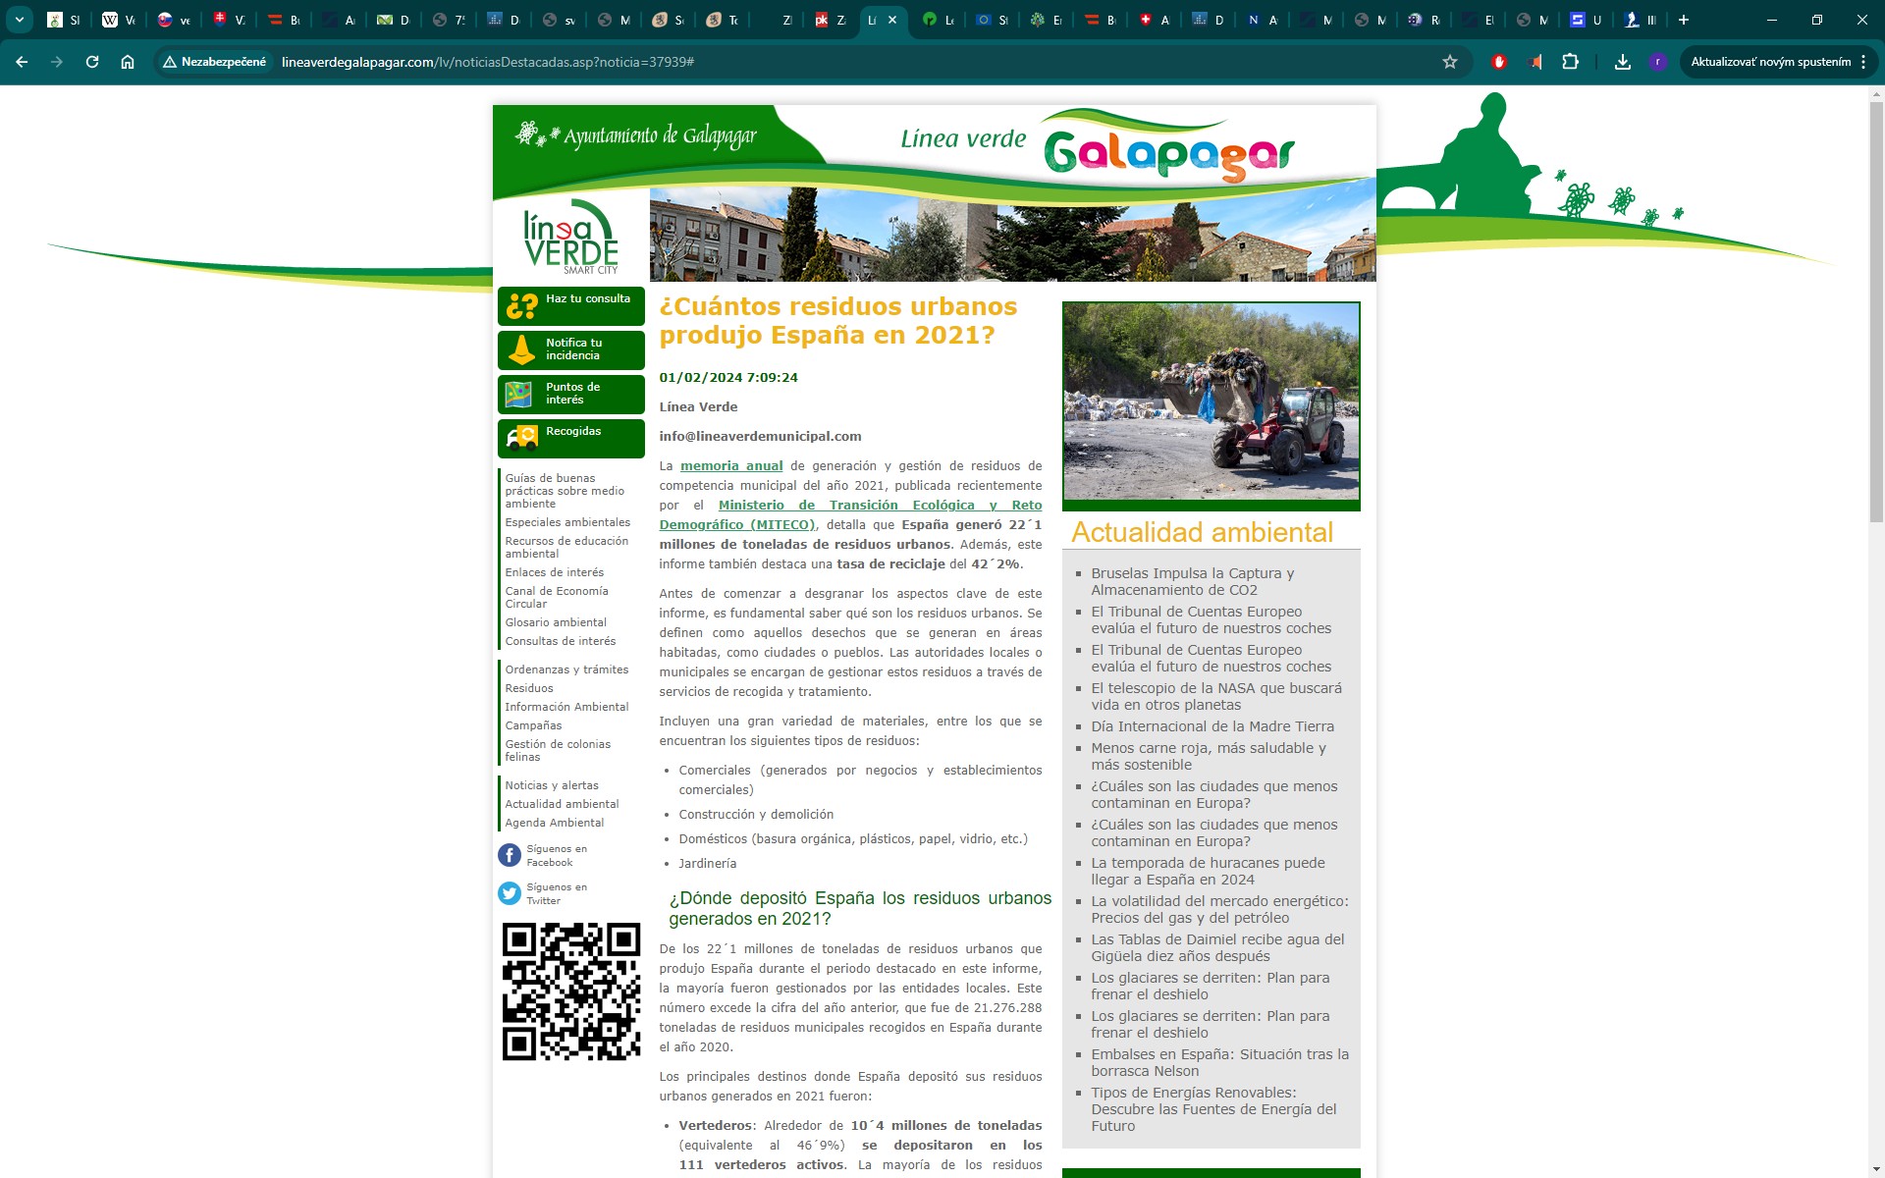Close the active Linea Verde tab
Screen dimensions: 1885x1178
coord(891,20)
